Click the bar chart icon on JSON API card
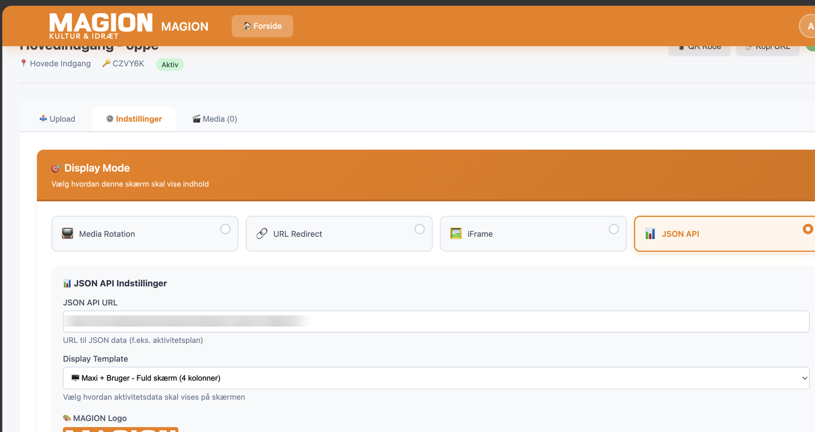The width and height of the screenshot is (815, 432). pyautogui.click(x=650, y=233)
